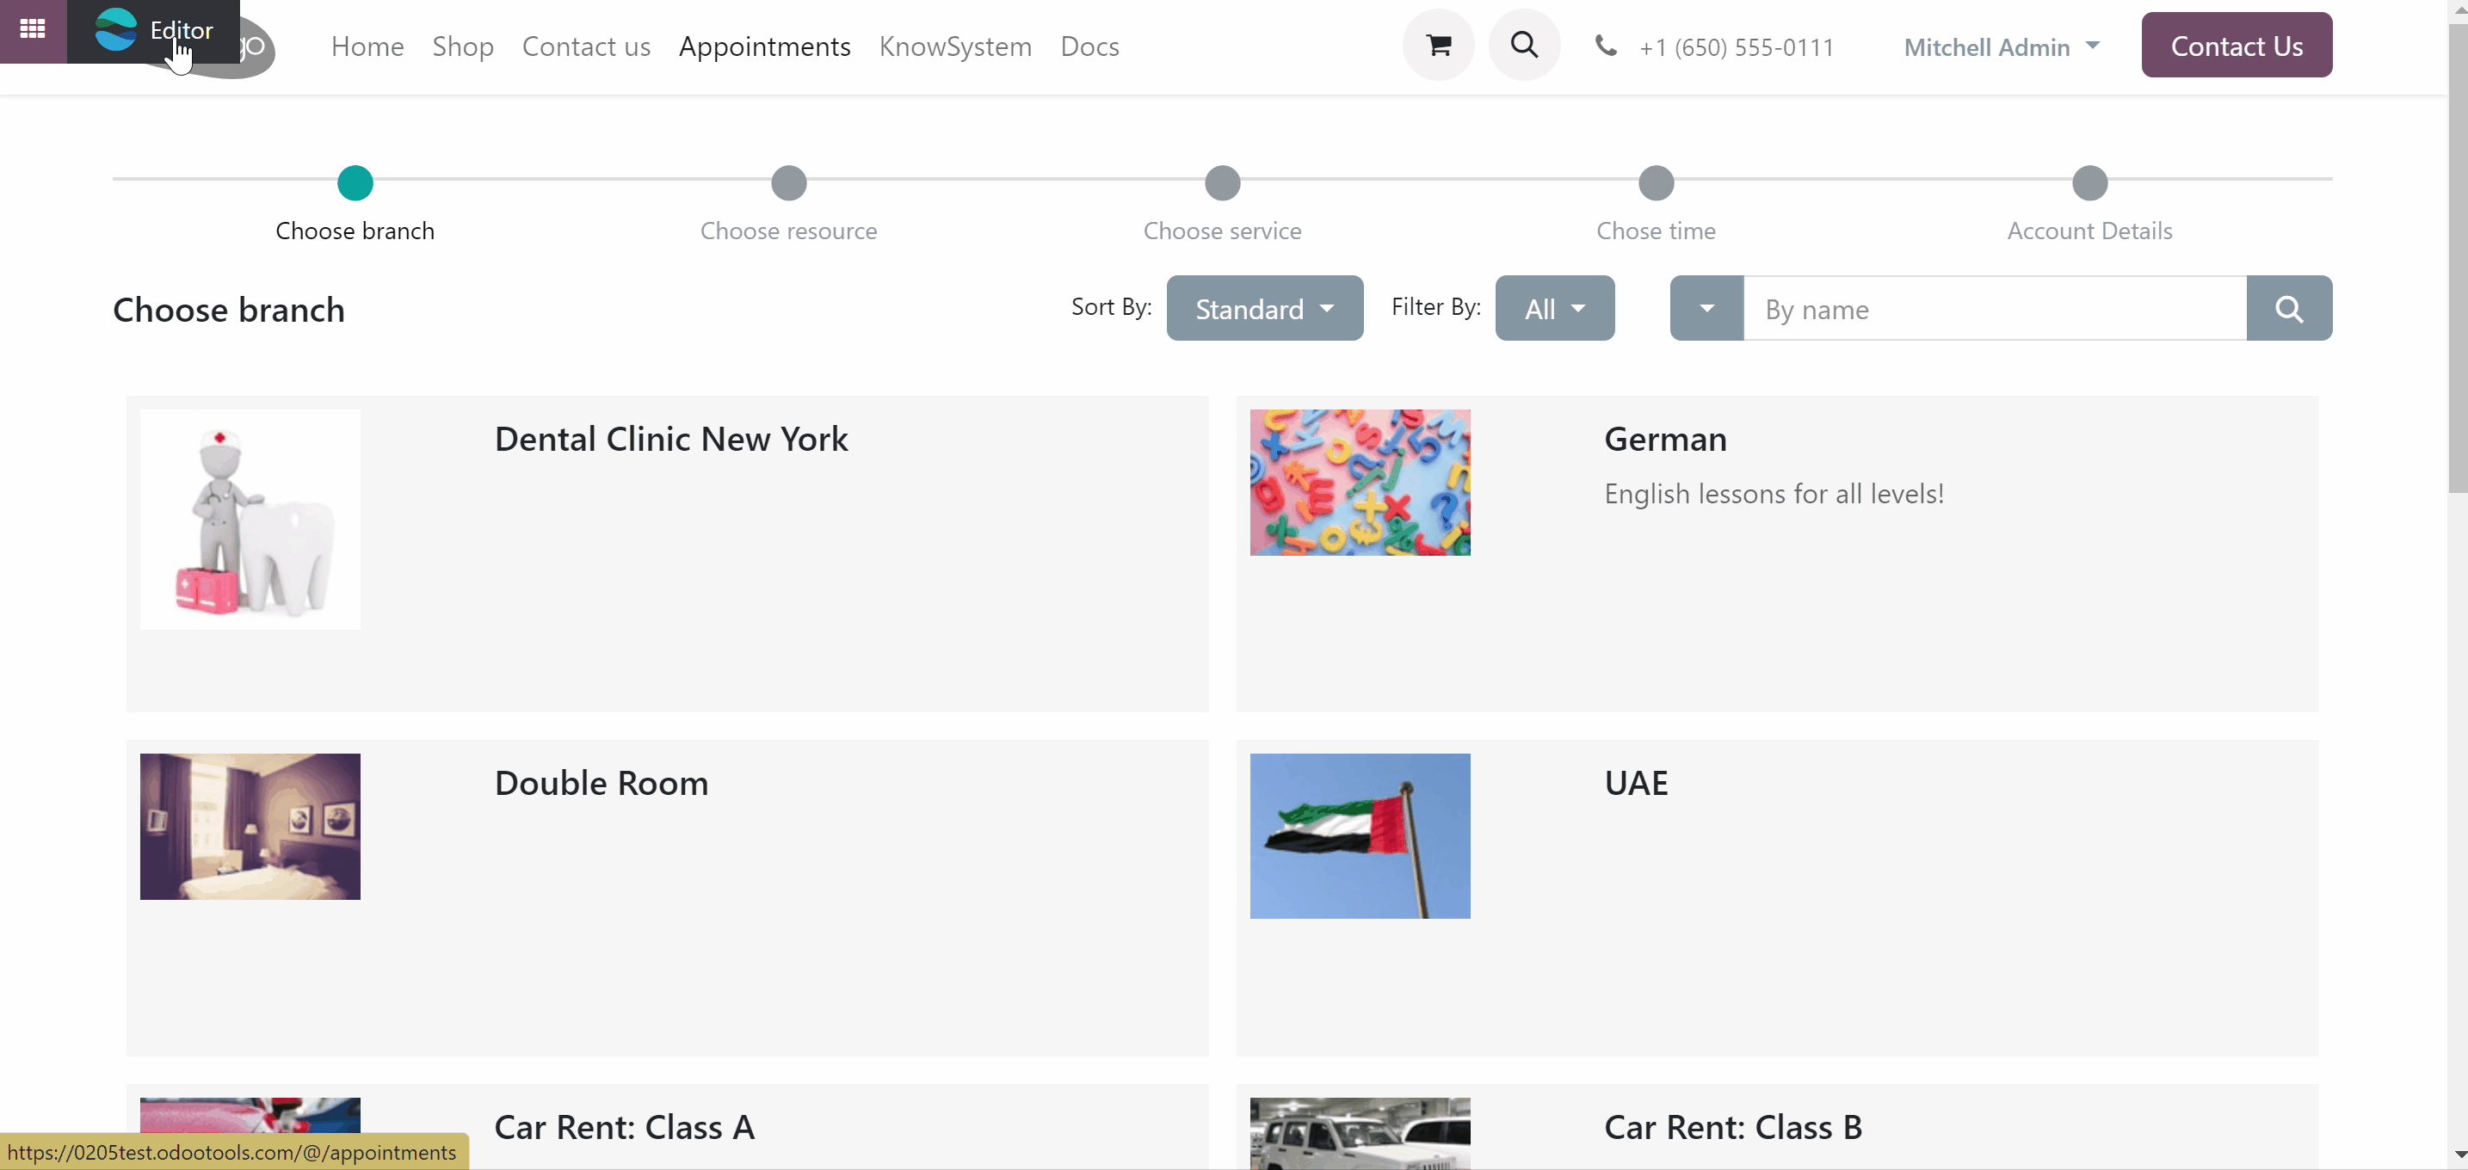2468x1170 pixels.
Task: Select Car Rent: Class B title
Action: tap(1733, 1127)
